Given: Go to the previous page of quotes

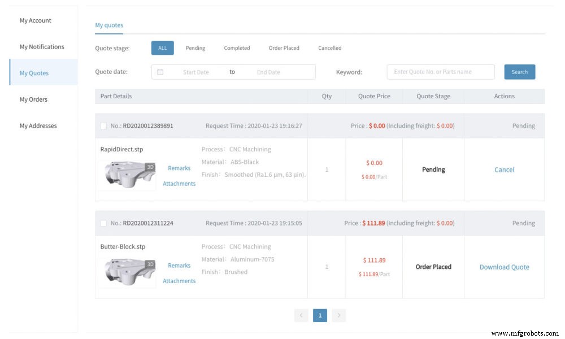Looking at the screenshot, I should (302, 315).
